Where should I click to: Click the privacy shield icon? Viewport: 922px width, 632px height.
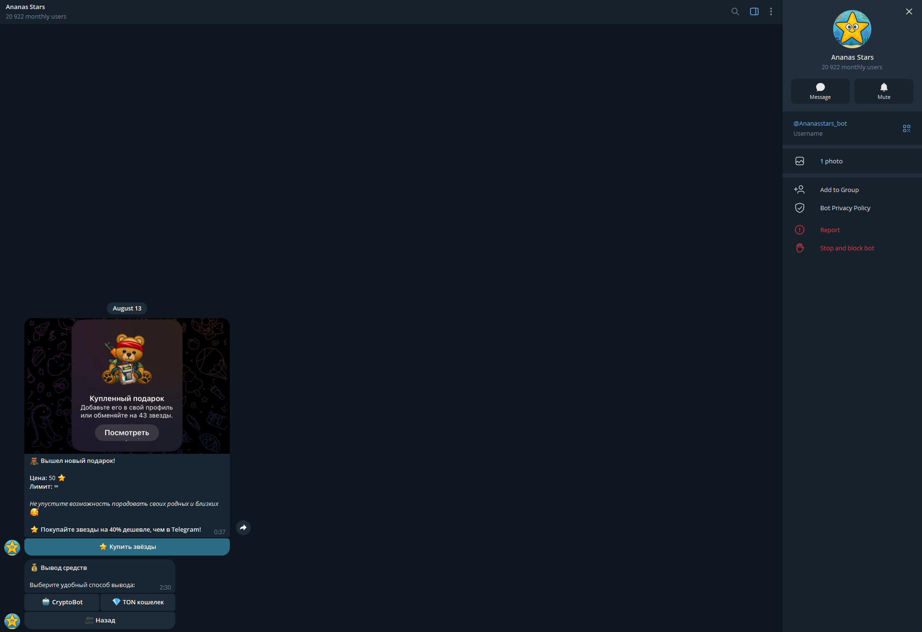(800, 208)
